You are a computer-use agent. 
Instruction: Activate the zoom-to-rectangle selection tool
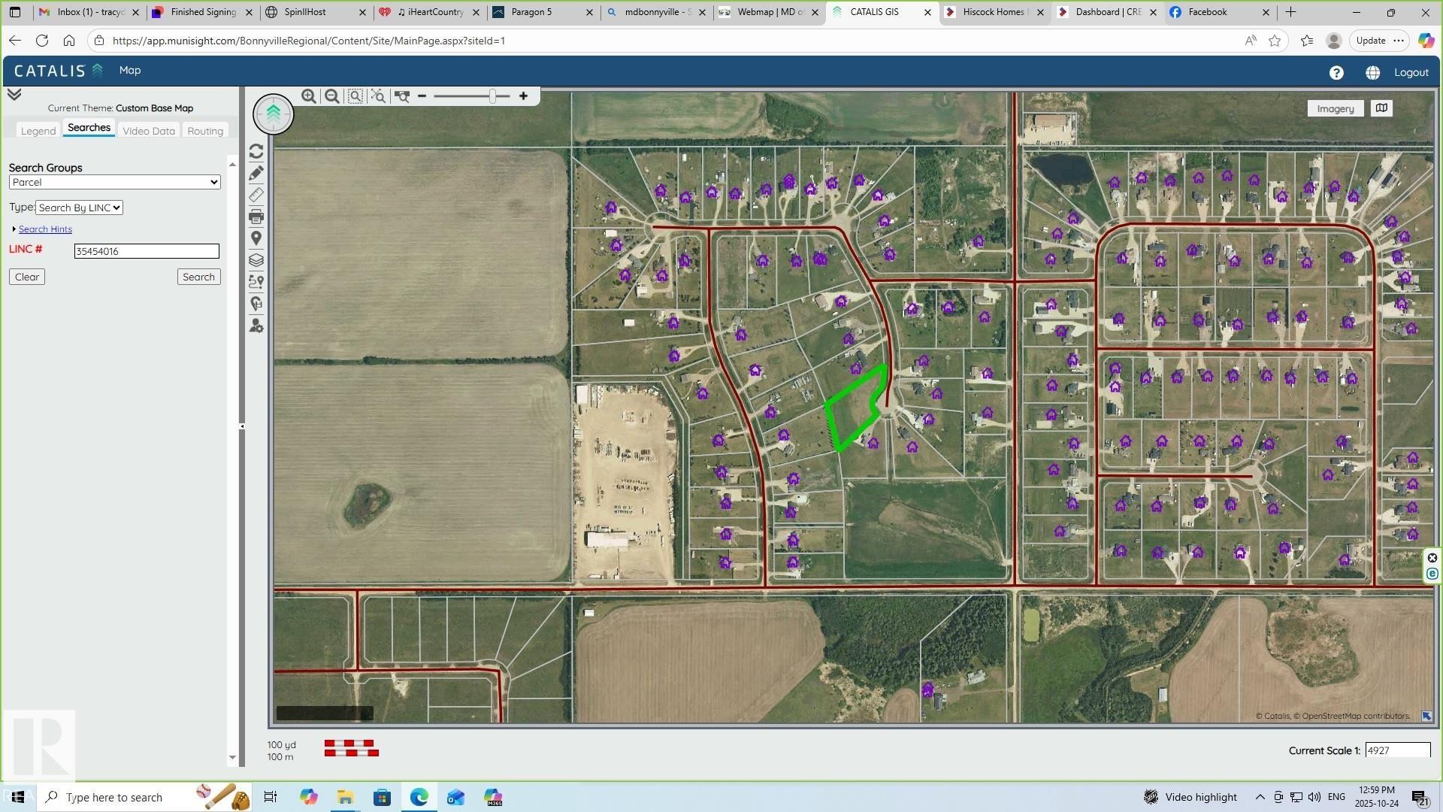click(355, 96)
